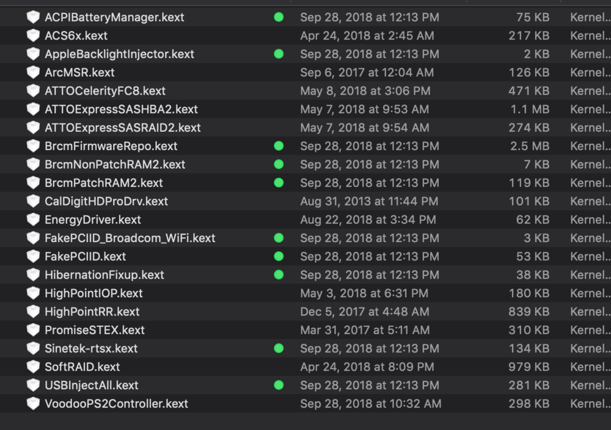Viewport: 611px width, 430px height.
Task: Click the FakePCIID.kext icon
Action: coord(33,256)
